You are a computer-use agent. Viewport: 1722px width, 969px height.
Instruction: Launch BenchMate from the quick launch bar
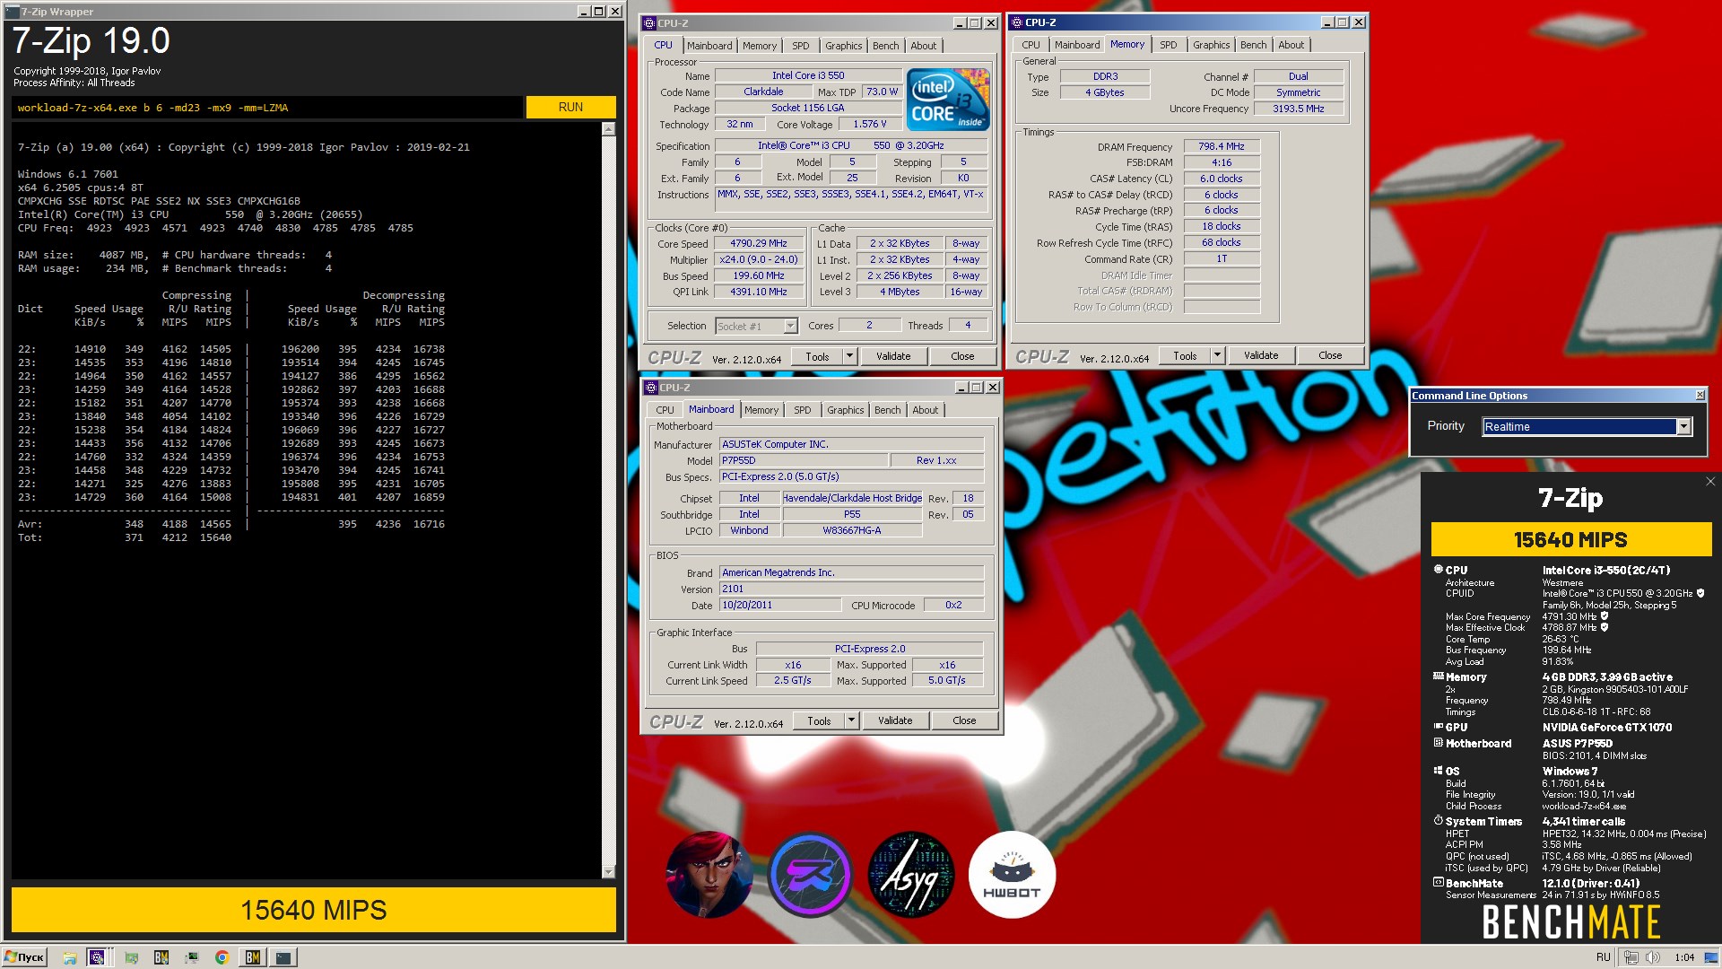[x=161, y=957]
